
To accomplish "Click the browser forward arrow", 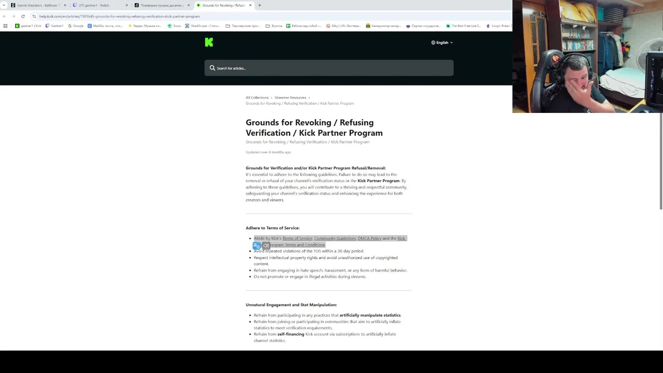I will pyautogui.click(x=13, y=16).
